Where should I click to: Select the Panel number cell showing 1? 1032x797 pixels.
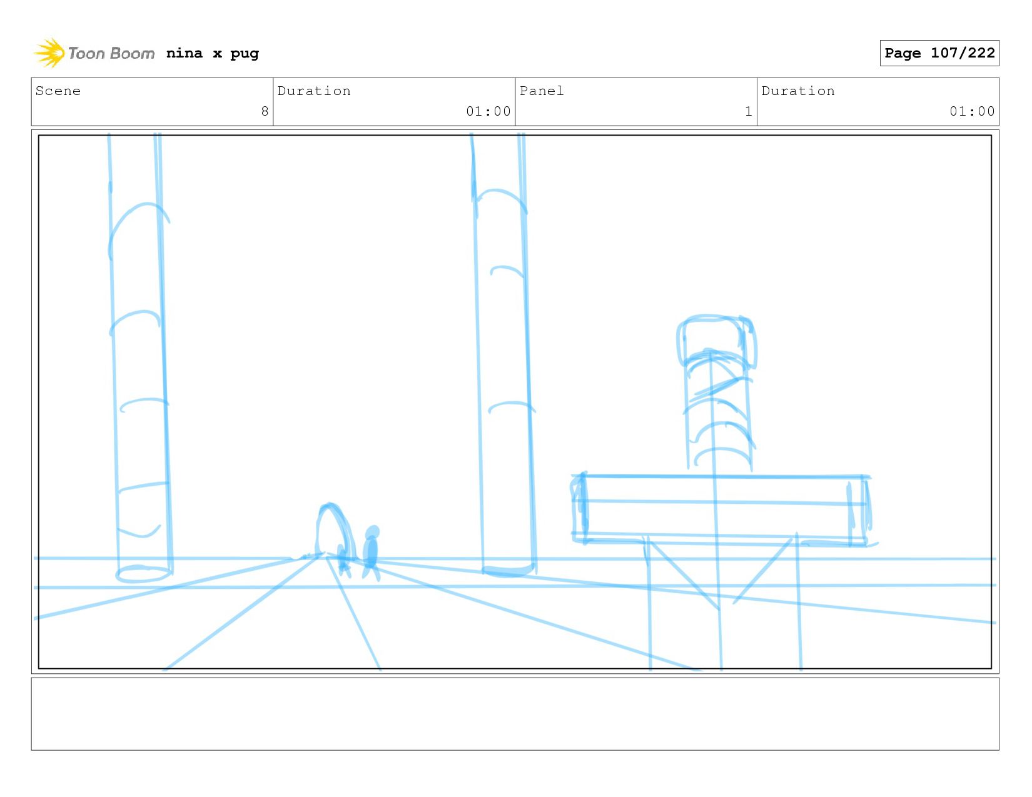tap(636, 102)
